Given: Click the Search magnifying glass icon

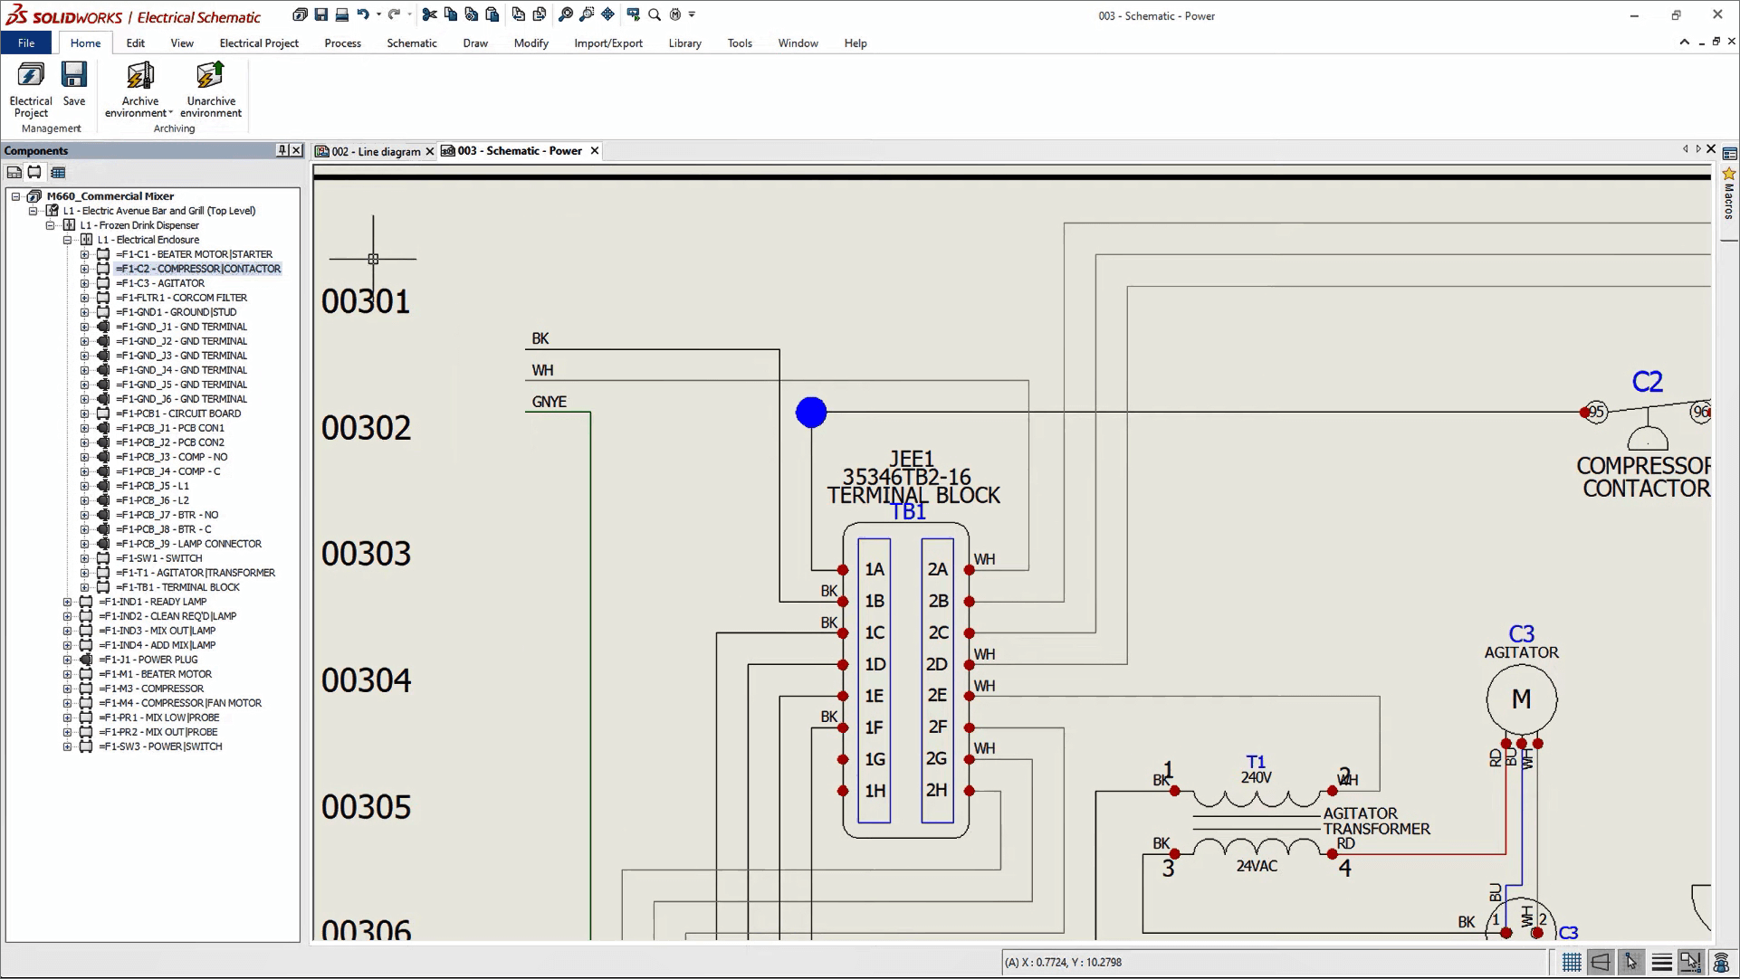Looking at the screenshot, I should 655,14.
